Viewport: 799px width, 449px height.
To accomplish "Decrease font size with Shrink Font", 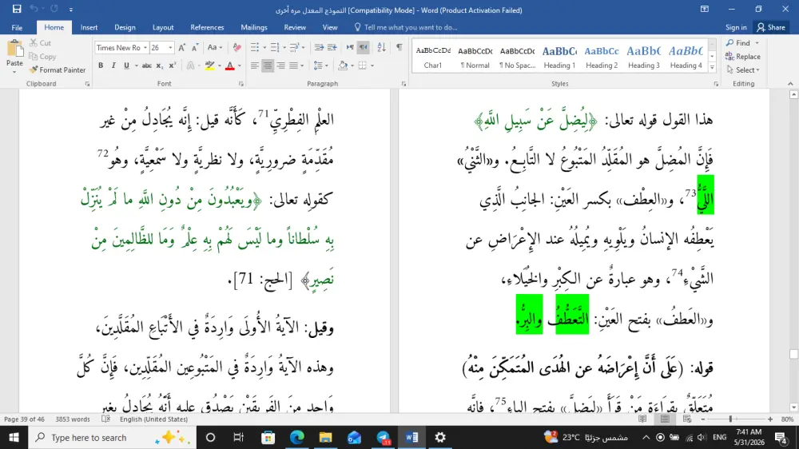I will 195,47.
